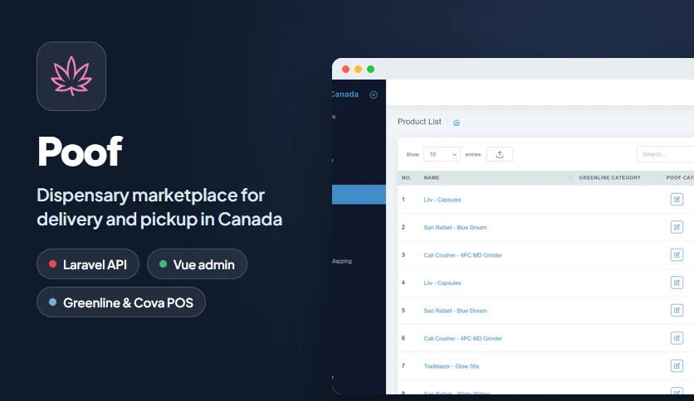Open the Mapping sidebar menu item
Screen dimensions: 694x401
coord(342,262)
